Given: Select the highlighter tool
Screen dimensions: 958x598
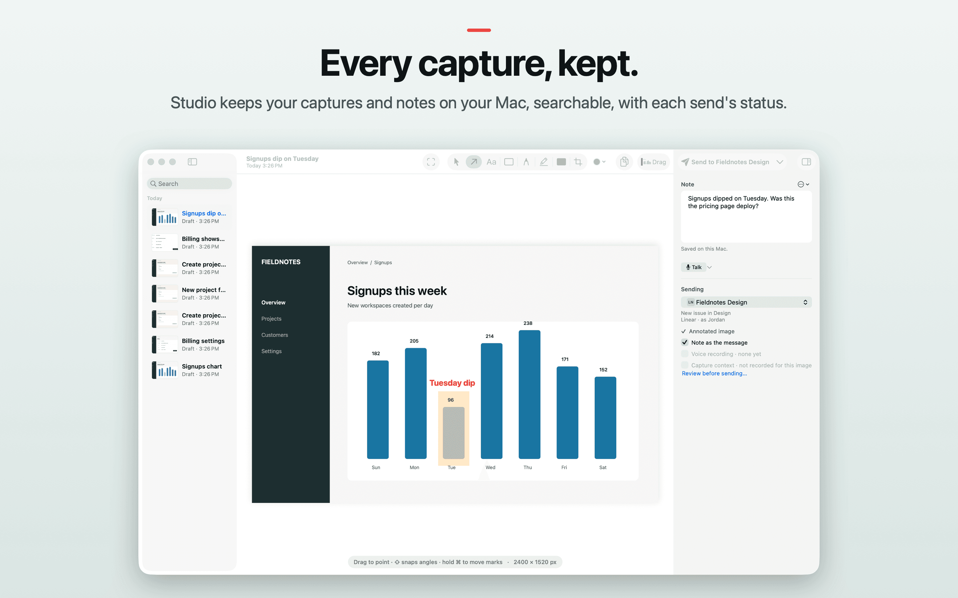Looking at the screenshot, I should pos(544,162).
